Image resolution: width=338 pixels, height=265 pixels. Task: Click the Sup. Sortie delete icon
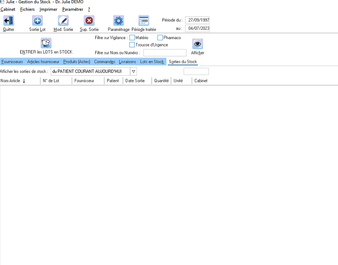(x=89, y=21)
